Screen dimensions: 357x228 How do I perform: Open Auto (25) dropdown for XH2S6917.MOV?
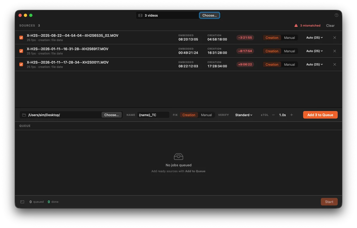[x=314, y=51]
